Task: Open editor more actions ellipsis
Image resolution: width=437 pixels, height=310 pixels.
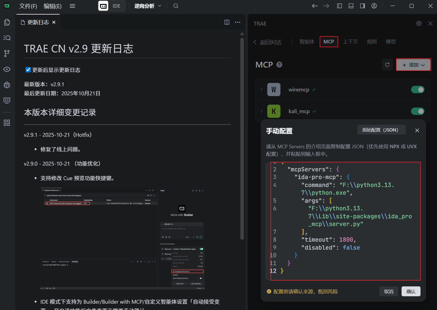Action: point(238,22)
